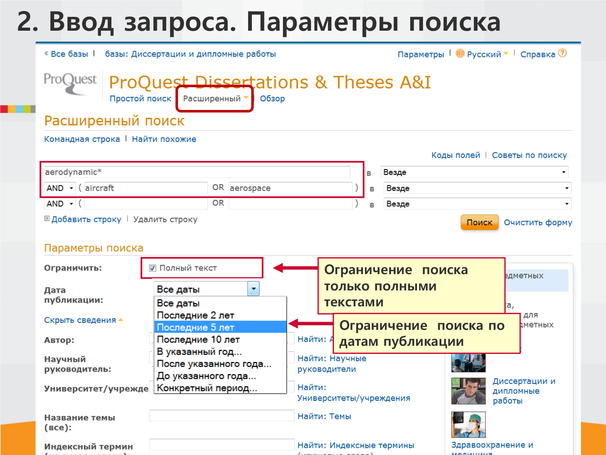
Task: Click the search field containing aerodynamic*
Action: tap(197, 172)
